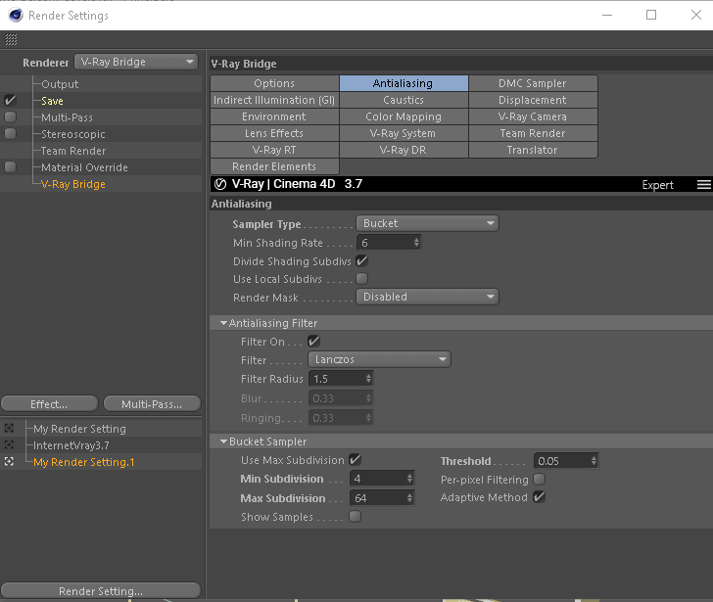Open the Filter dropdown set to Lanczos
713x602 pixels.
379,359
